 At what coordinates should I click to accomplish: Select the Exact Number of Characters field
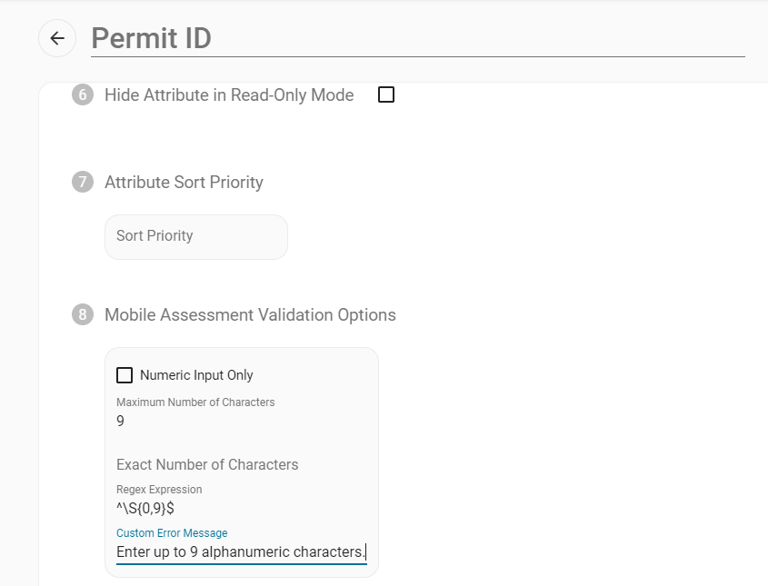pyautogui.click(x=207, y=464)
